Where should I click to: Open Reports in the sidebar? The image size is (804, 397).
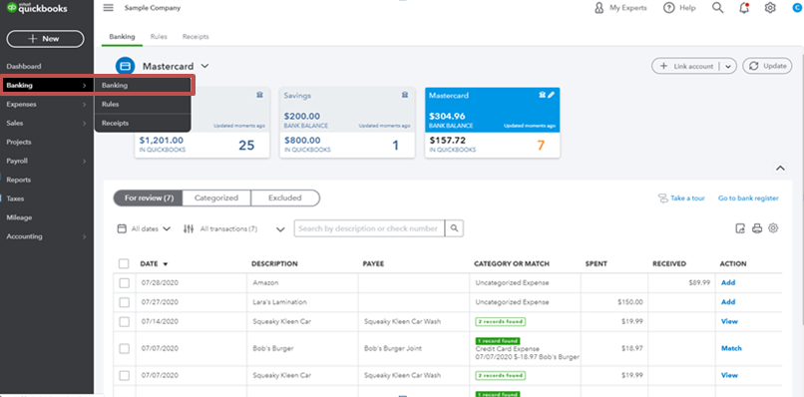tap(19, 180)
